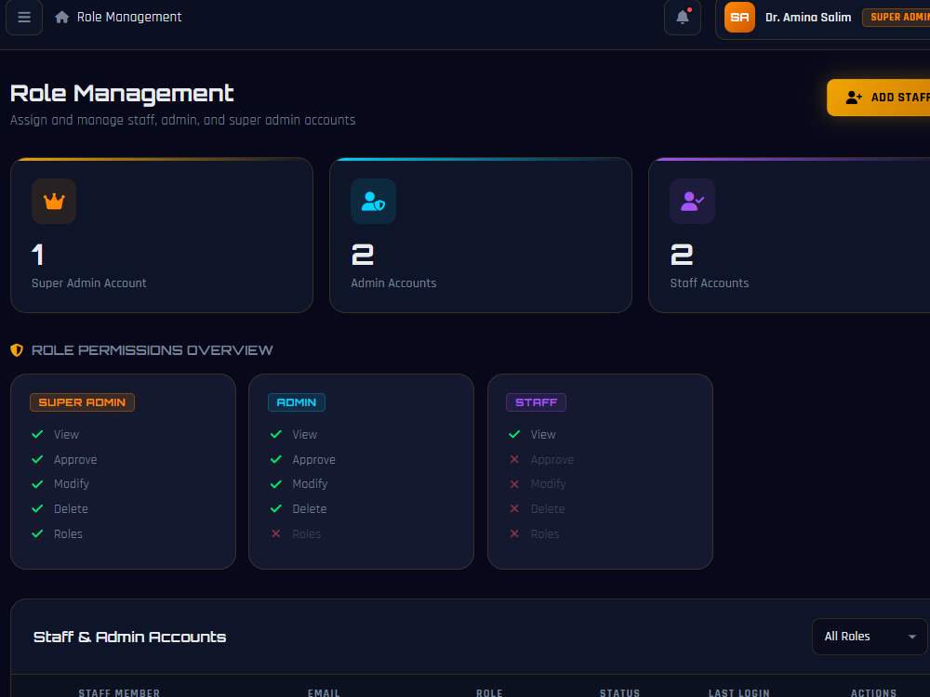This screenshot has width=930, height=697.
Task: Click the Admin Delete checkmark
Action: click(276, 508)
